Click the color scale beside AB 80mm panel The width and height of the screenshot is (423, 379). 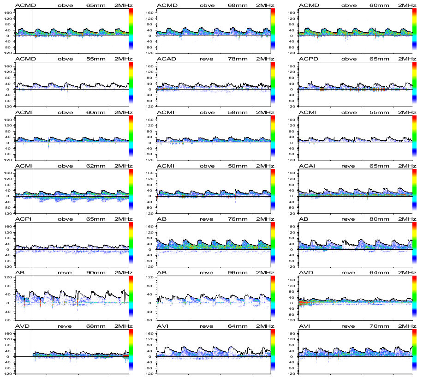point(415,243)
